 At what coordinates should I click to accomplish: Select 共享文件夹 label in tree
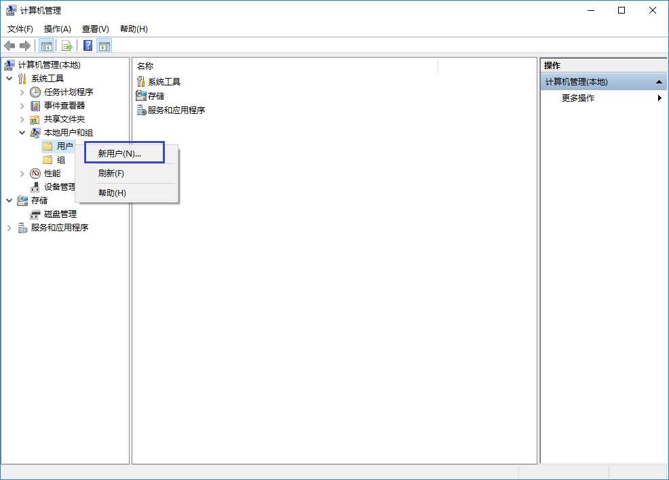[x=64, y=119]
